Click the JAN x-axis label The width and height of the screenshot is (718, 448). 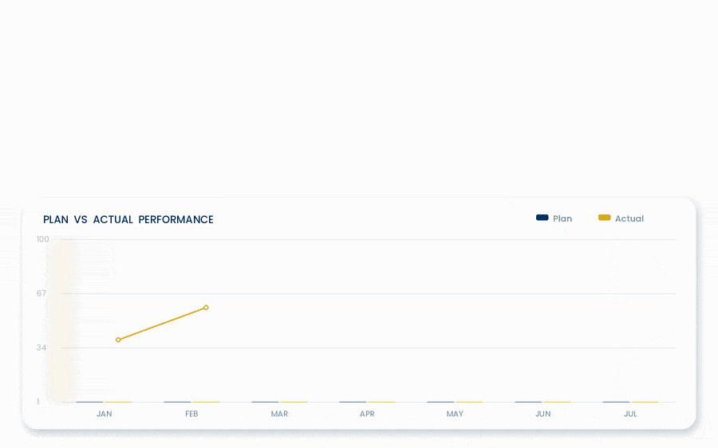pyautogui.click(x=104, y=414)
